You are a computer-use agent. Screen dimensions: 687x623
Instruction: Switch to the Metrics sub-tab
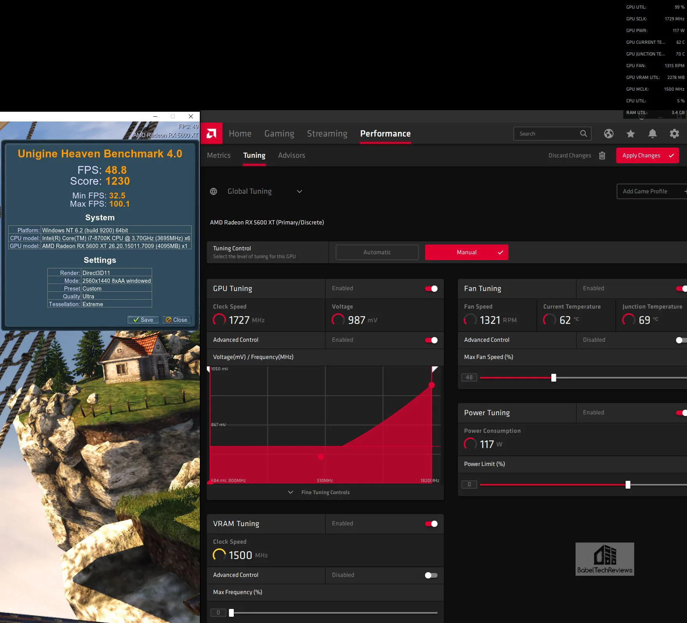click(x=219, y=155)
